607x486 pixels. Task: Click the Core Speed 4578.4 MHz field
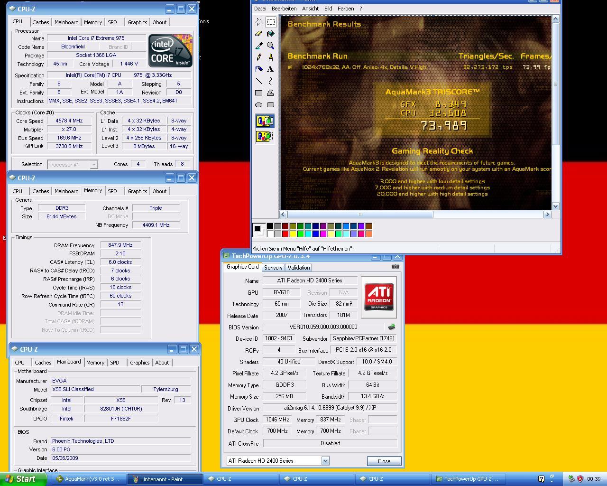69,121
